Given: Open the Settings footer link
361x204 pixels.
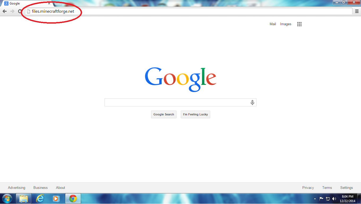Looking at the screenshot, I should [347, 188].
